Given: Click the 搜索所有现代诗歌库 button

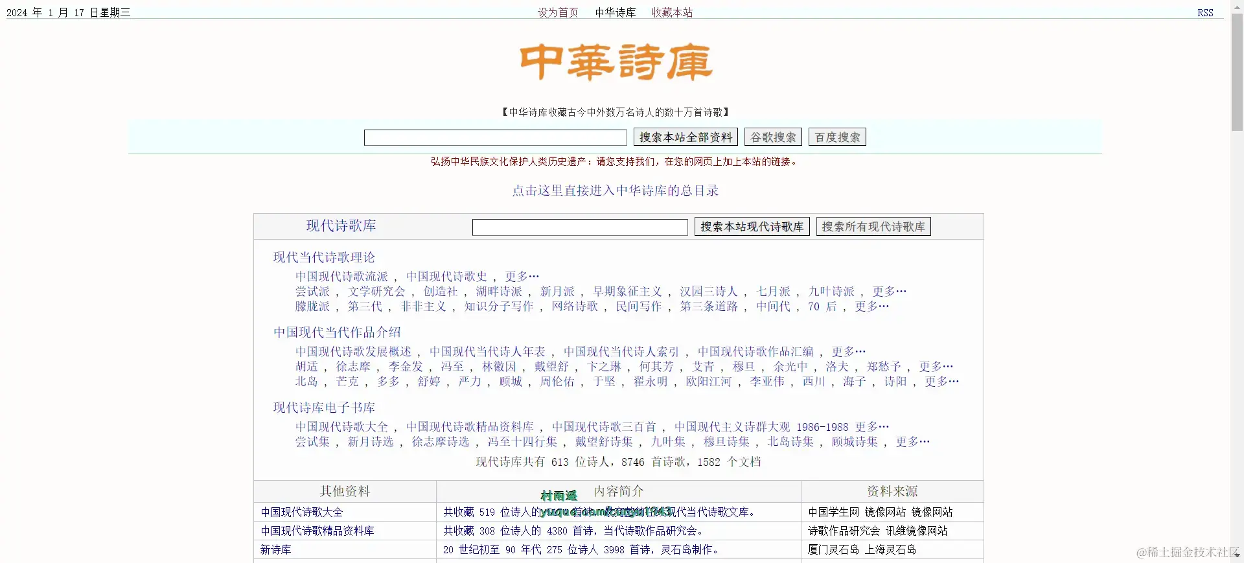Looking at the screenshot, I should pos(873,227).
